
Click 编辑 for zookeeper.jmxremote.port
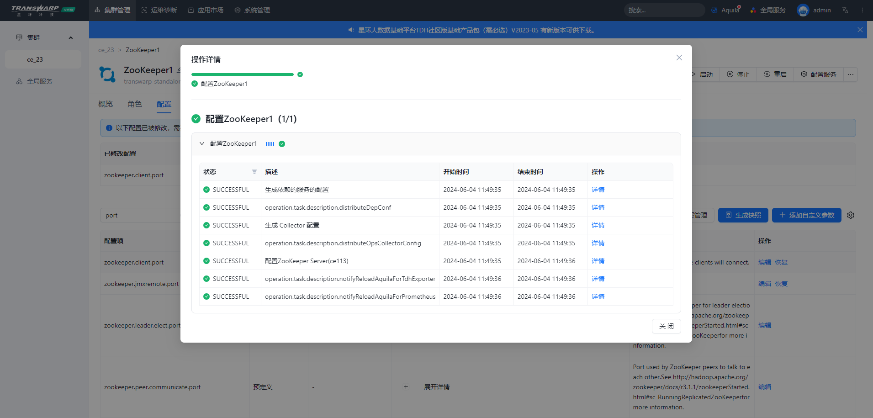[765, 284]
